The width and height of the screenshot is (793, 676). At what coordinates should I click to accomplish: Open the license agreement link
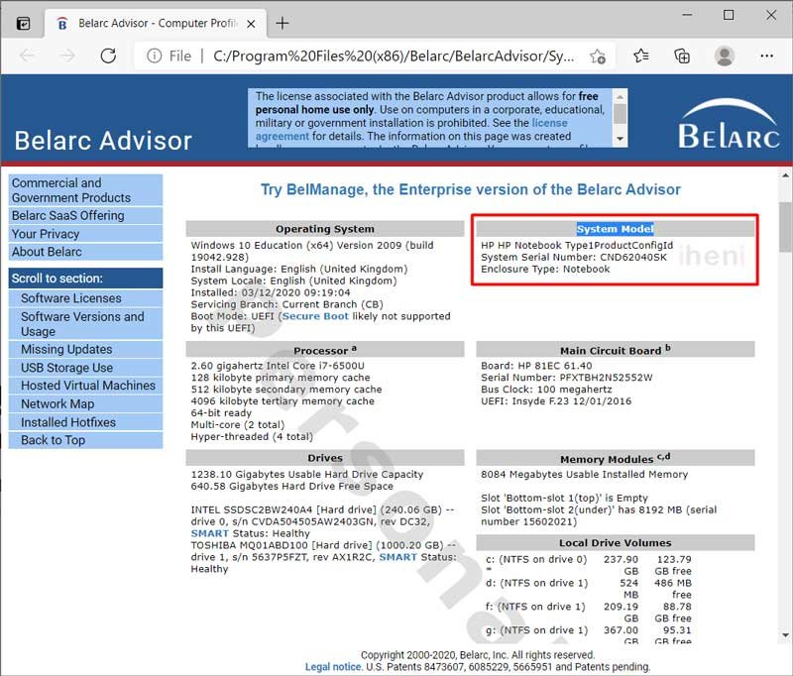pyautogui.click(x=411, y=130)
